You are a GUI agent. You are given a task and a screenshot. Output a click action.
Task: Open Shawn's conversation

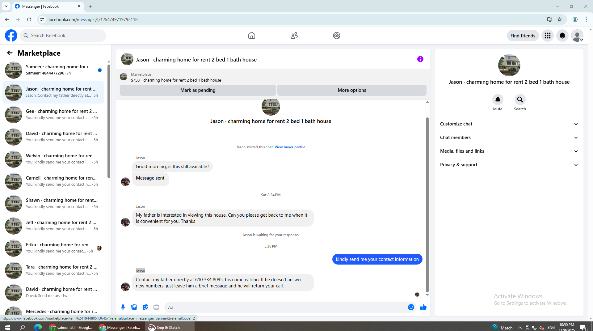click(x=53, y=204)
